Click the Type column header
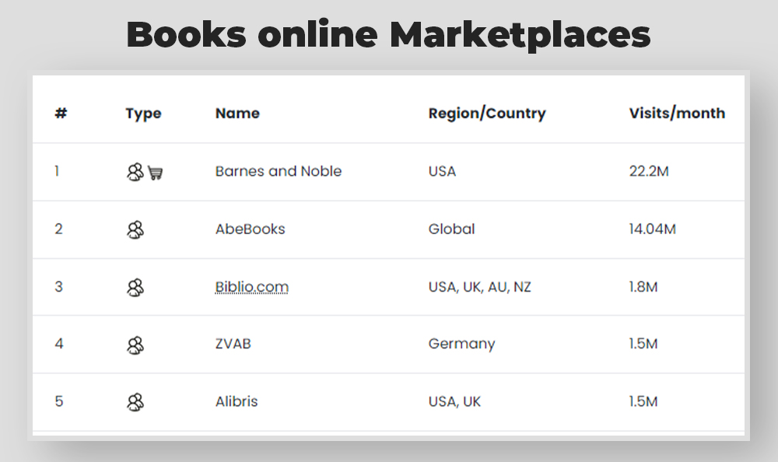Screen dimensions: 778x462 [143, 114]
